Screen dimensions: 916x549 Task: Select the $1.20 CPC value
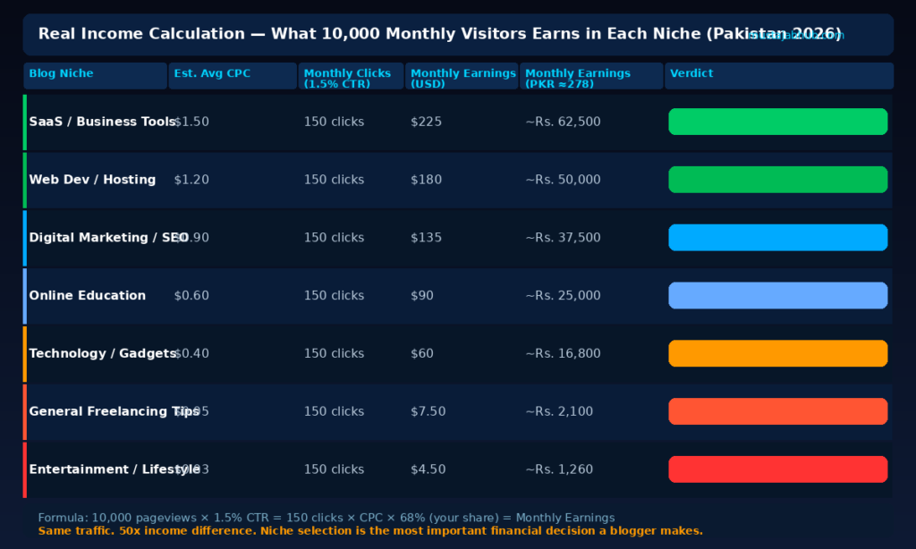pos(191,180)
